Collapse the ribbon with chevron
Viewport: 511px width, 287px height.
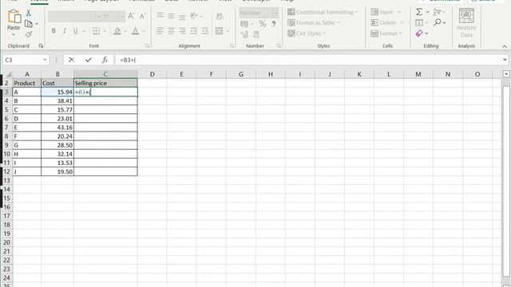point(505,46)
